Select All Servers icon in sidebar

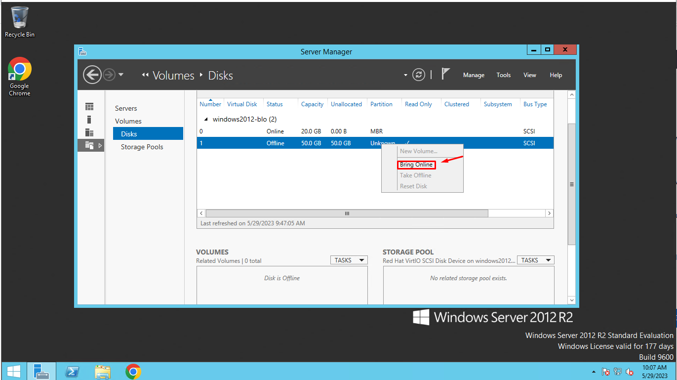[x=89, y=132]
